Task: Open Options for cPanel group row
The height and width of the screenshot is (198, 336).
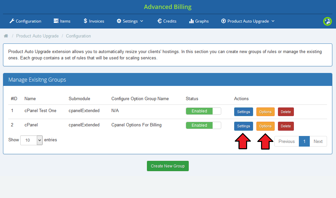Action: point(265,126)
